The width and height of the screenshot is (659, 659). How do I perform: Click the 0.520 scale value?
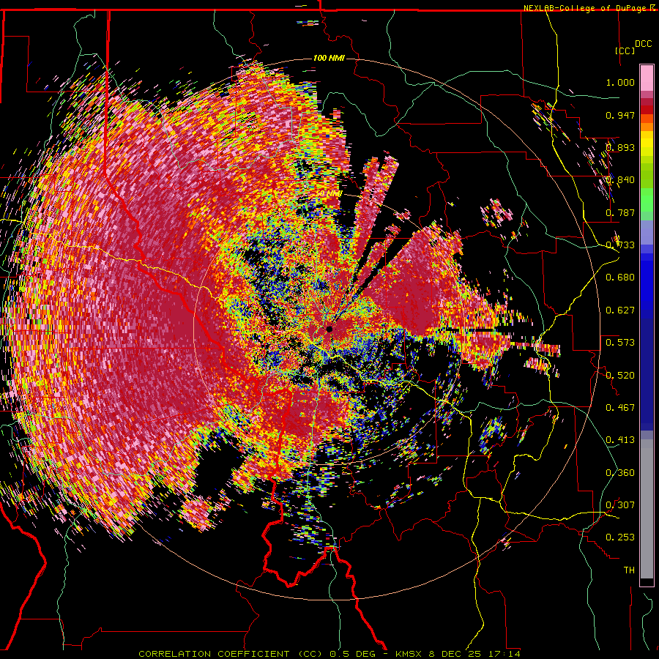(x=620, y=375)
